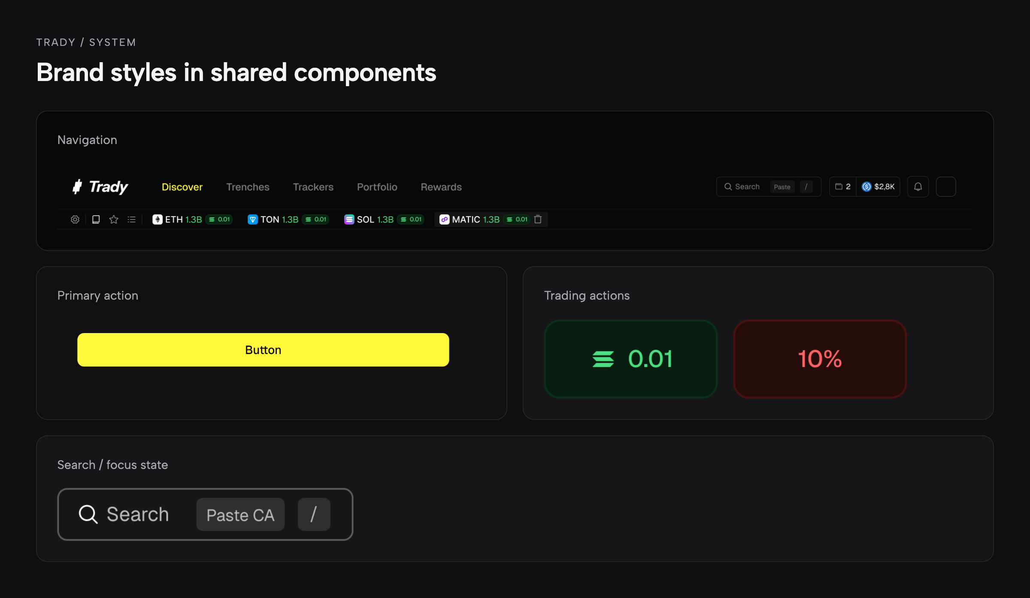Viewport: 1030px width, 598px height.
Task: Click the Paste CA button in the focus-state search
Action: [240, 514]
